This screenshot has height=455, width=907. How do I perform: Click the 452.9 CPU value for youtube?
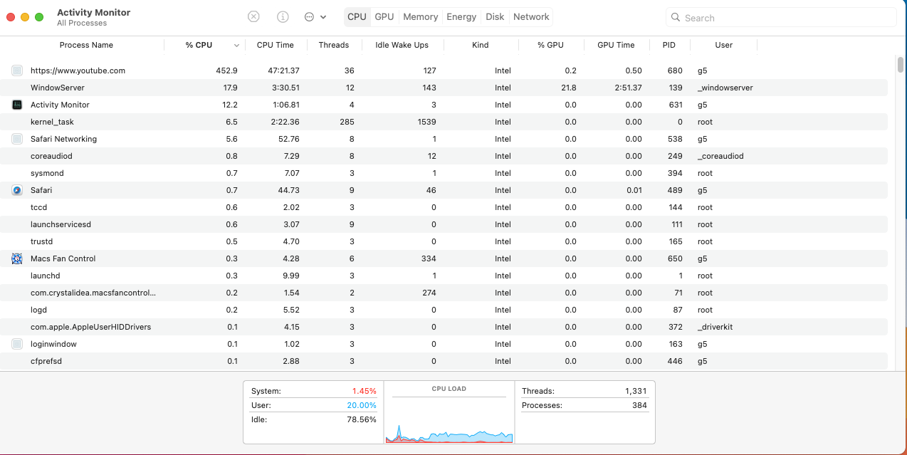[x=226, y=70]
